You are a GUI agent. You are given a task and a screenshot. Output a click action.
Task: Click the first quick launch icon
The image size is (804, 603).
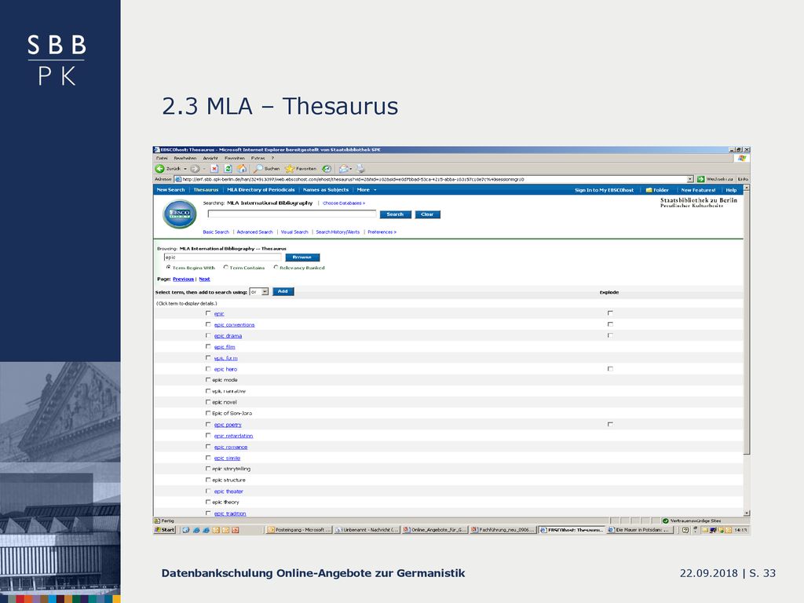point(185,530)
